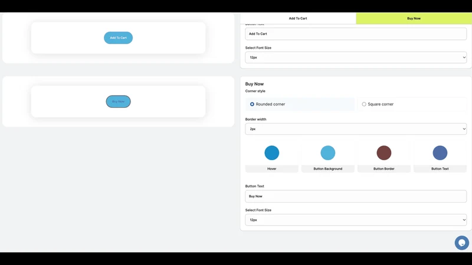This screenshot has height=265, width=472.
Task: Pick the Button Border color swatch circle
Action: tap(384, 153)
